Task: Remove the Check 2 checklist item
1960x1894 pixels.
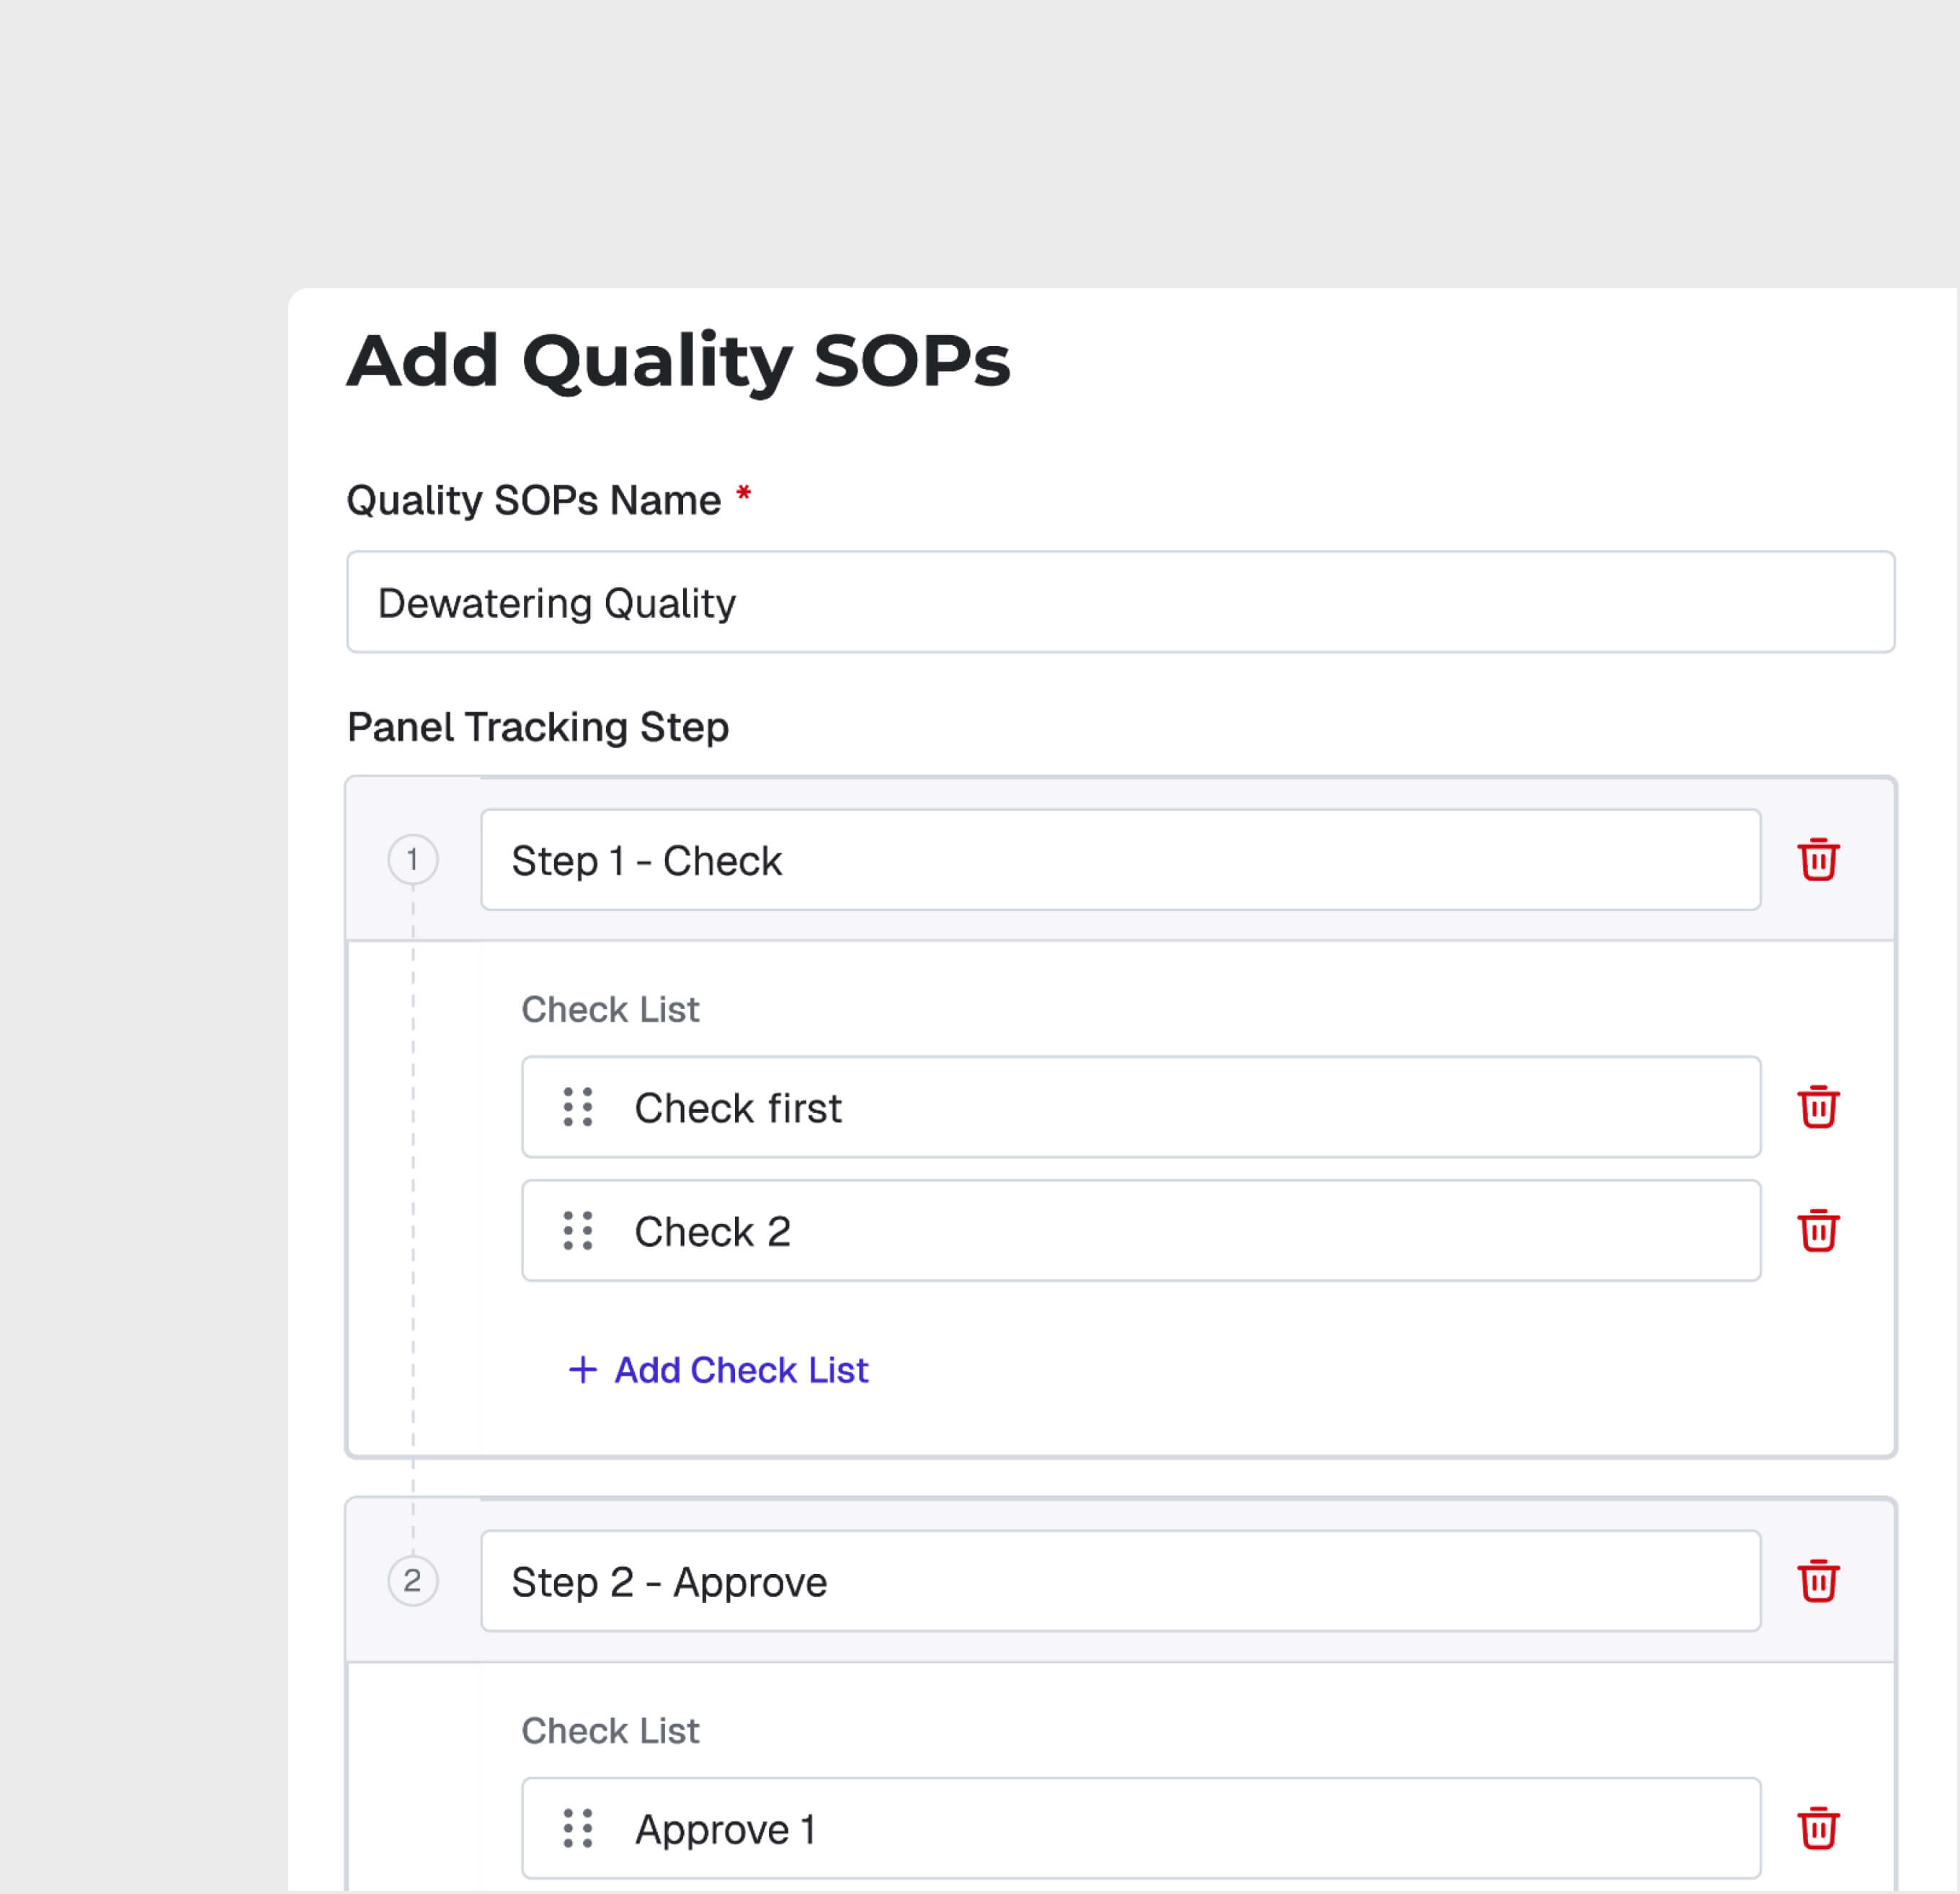Action: 1818,1231
